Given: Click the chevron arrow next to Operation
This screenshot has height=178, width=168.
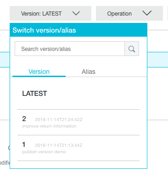Looking at the screenshot, I should pyautogui.click(x=147, y=13).
